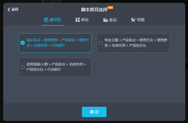
Task: Select the 特定主题 script radio button
Action: pyautogui.click(x=101, y=43)
